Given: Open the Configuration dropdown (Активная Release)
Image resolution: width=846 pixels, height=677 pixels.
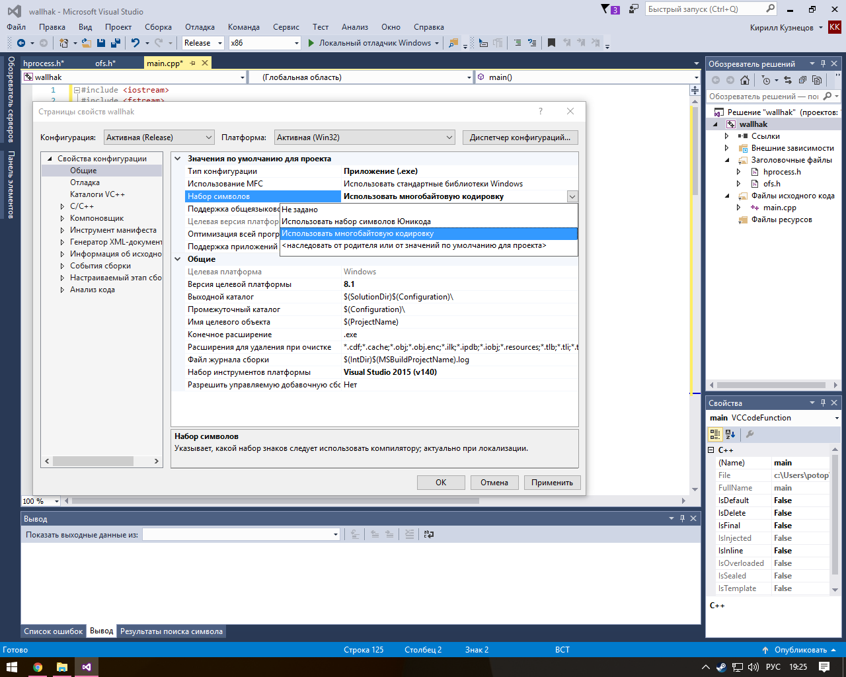Looking at the screenshot, I should (159, 138).
